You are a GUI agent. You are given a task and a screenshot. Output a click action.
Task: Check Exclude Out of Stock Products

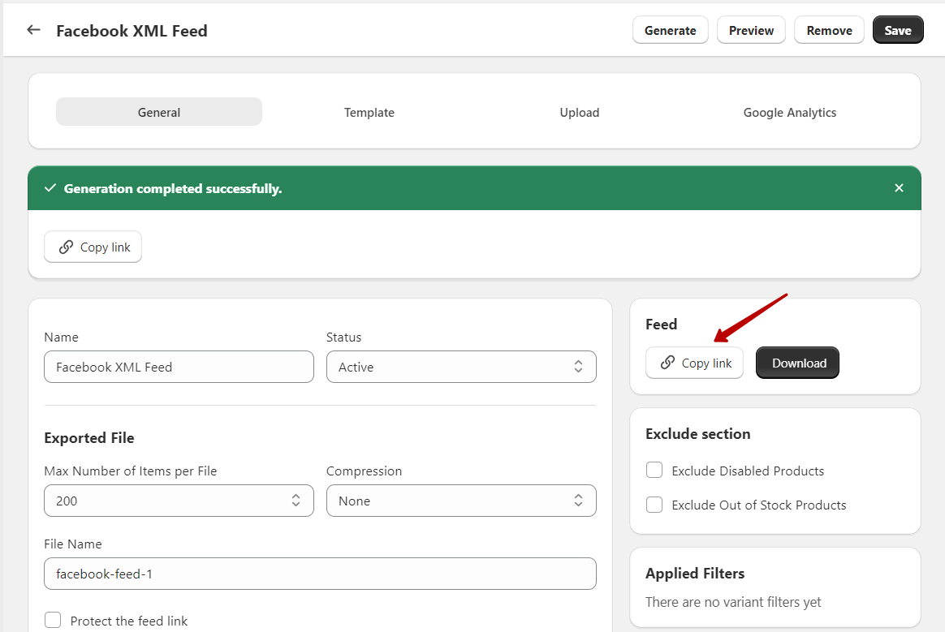click(654, 505)
